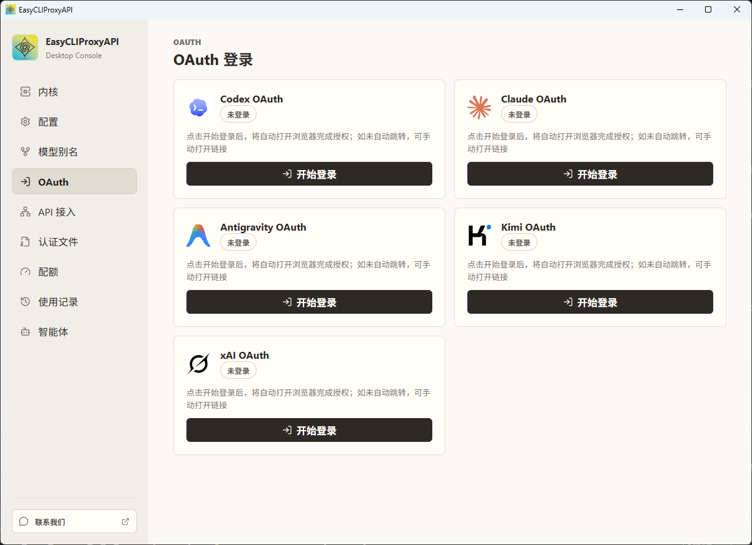This screenshot has height=545, width=752.
Task: Click the Claude OAuth card title
Action: coord(534,99)
